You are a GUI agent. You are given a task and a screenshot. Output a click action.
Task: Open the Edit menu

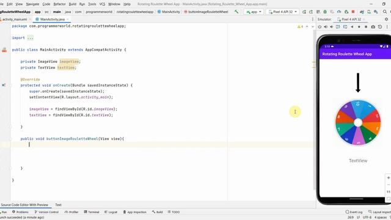pyautogui.click(x=10, y=4)
